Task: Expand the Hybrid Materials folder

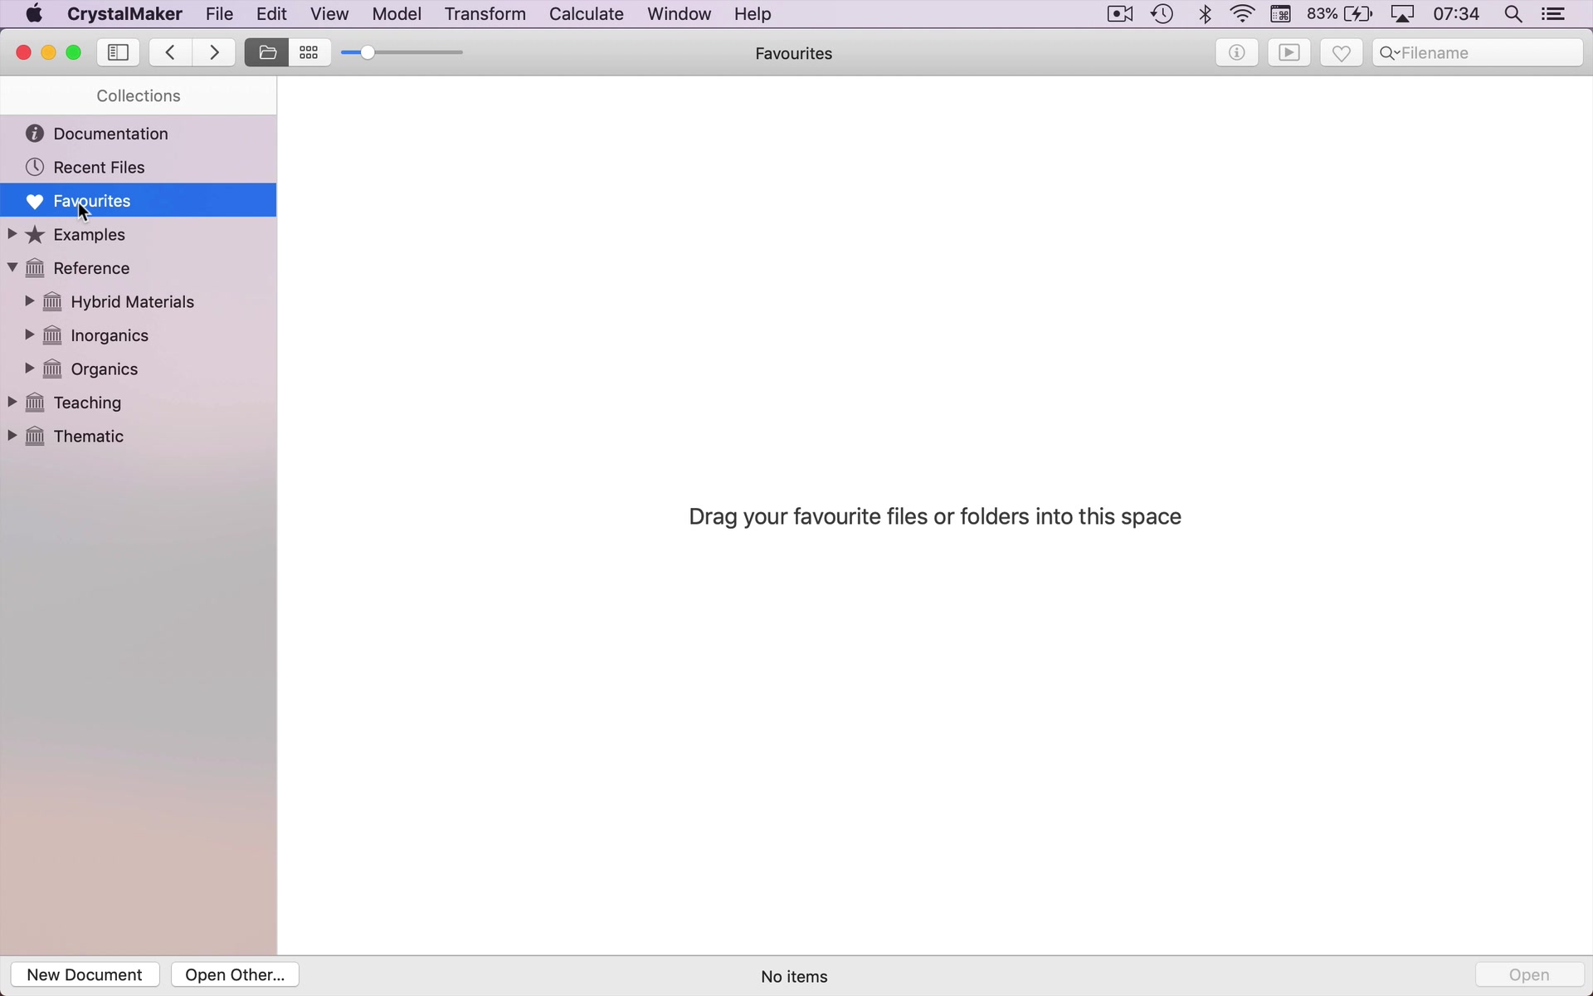Action: coord(28,302)
